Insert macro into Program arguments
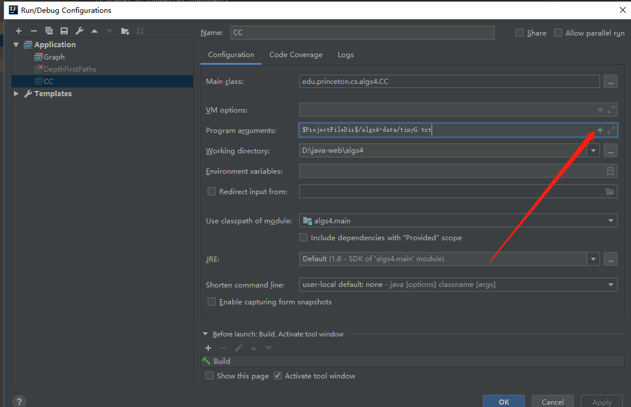The width and height of the screenshot is (631, 407). tap(600, 130)
